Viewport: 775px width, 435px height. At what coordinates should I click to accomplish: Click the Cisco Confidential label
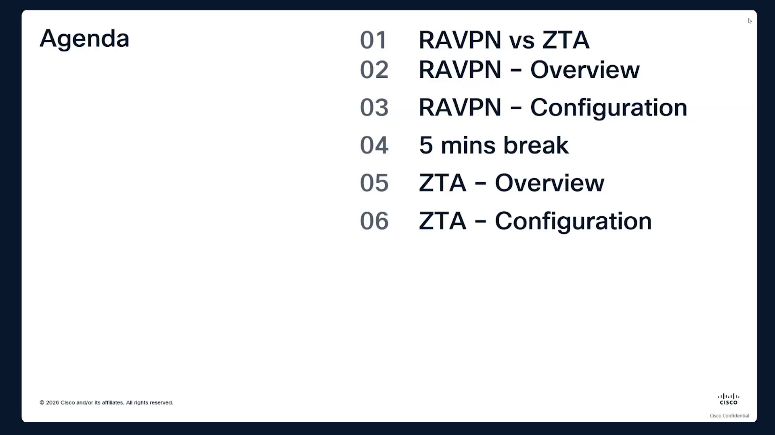(729, 416)
